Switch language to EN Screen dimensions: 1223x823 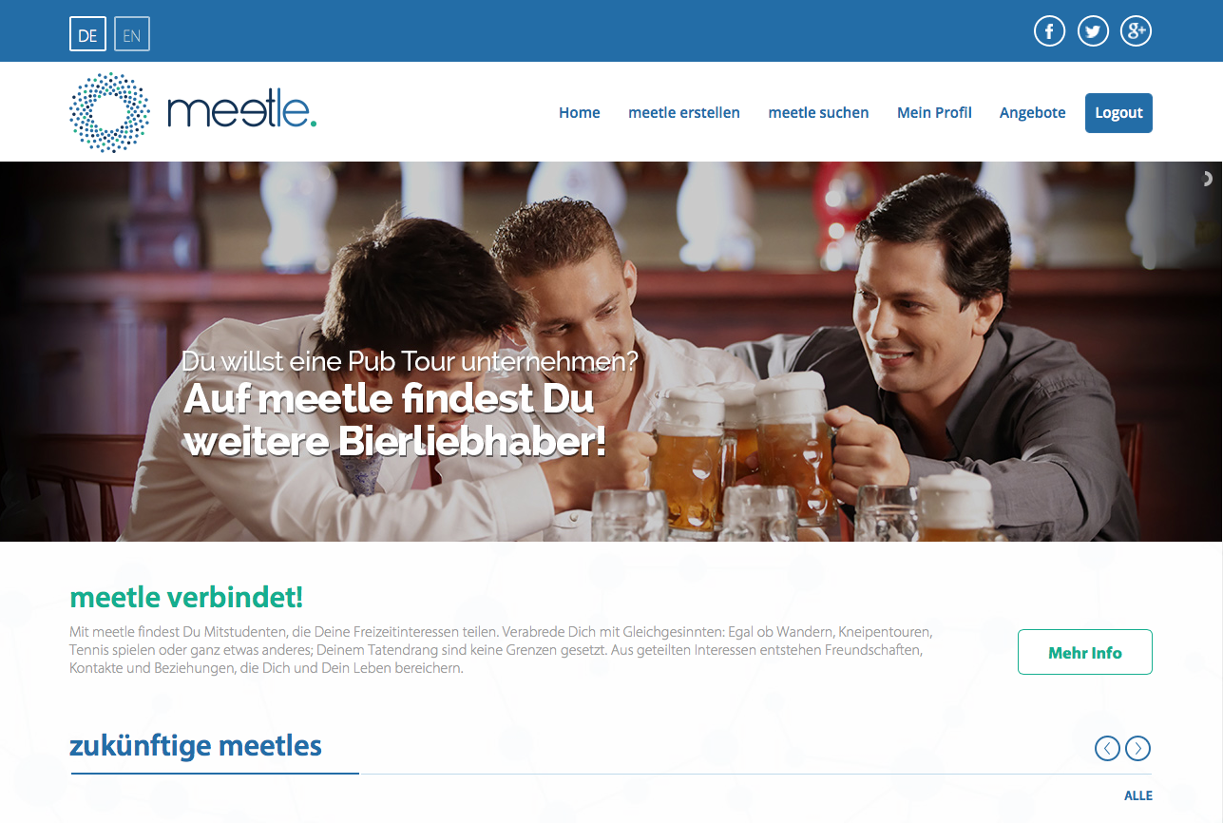pos(132,35)
